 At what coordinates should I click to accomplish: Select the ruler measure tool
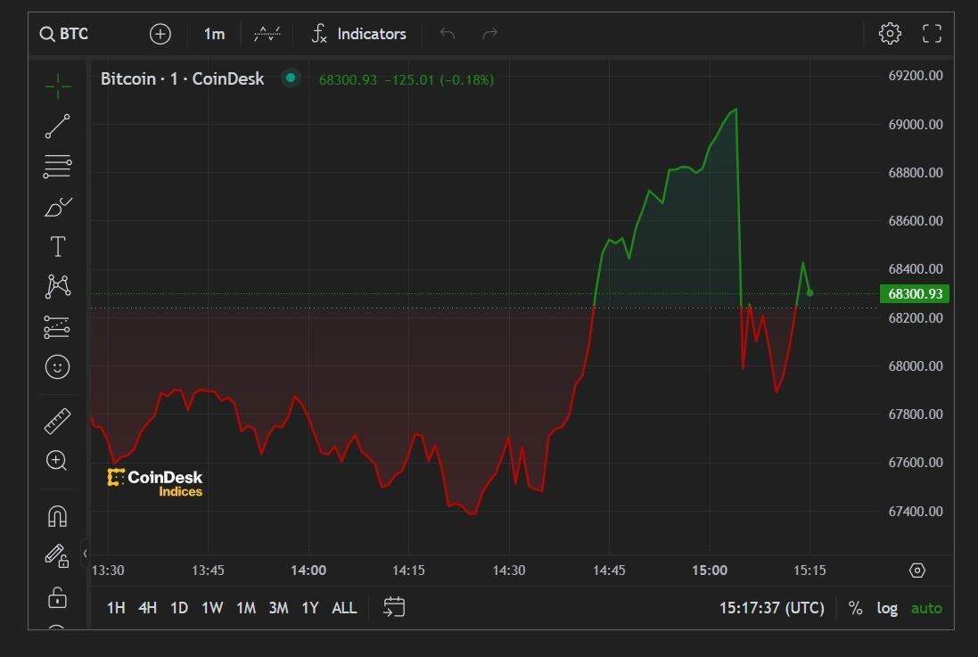(58, 421)
